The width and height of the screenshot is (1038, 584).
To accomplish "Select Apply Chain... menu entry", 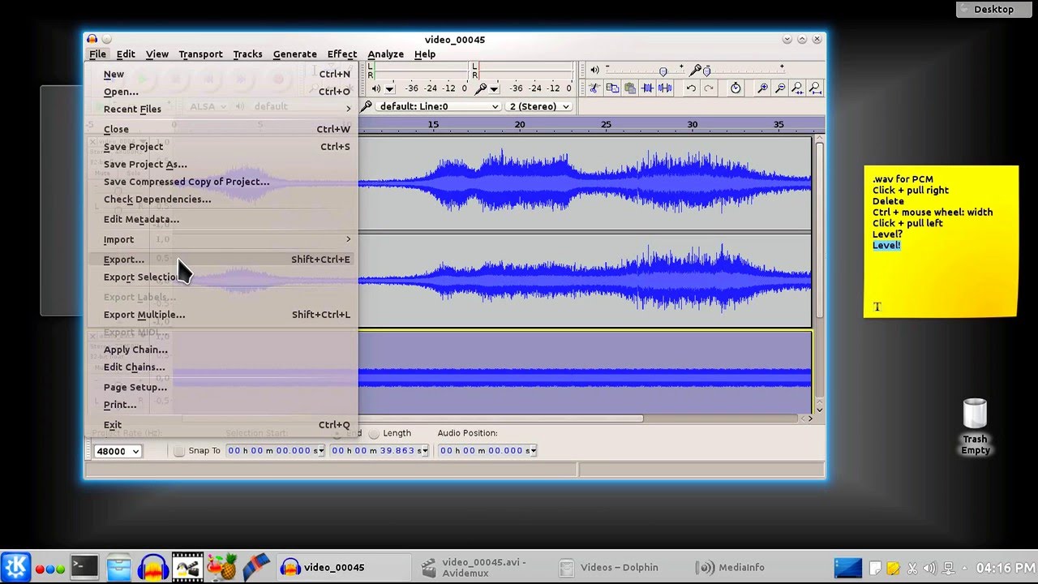I will pyautogui.click(x=221, y=350).
